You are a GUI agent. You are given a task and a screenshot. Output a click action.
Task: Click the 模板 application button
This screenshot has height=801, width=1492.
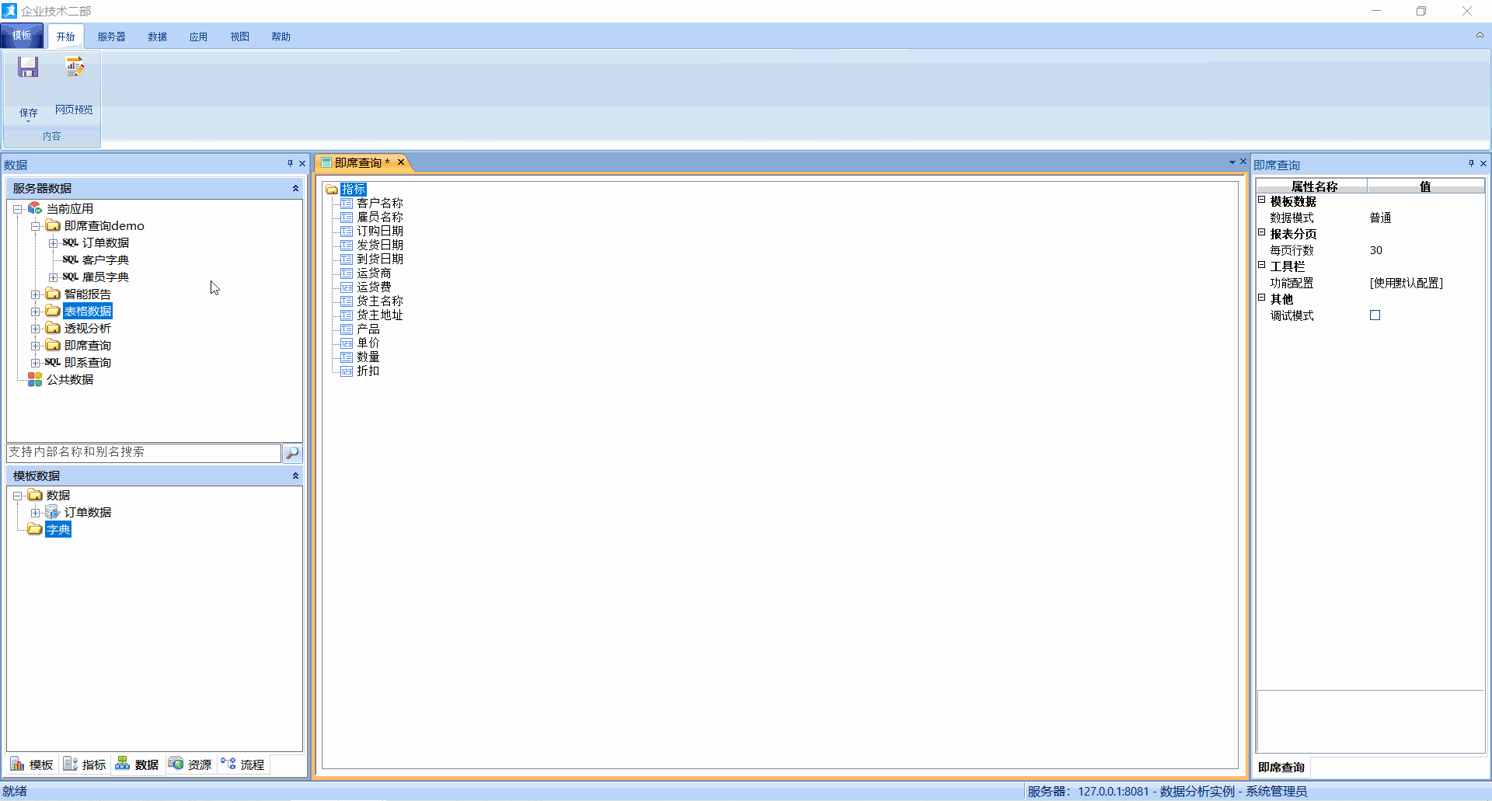click(x=22, y=36)
